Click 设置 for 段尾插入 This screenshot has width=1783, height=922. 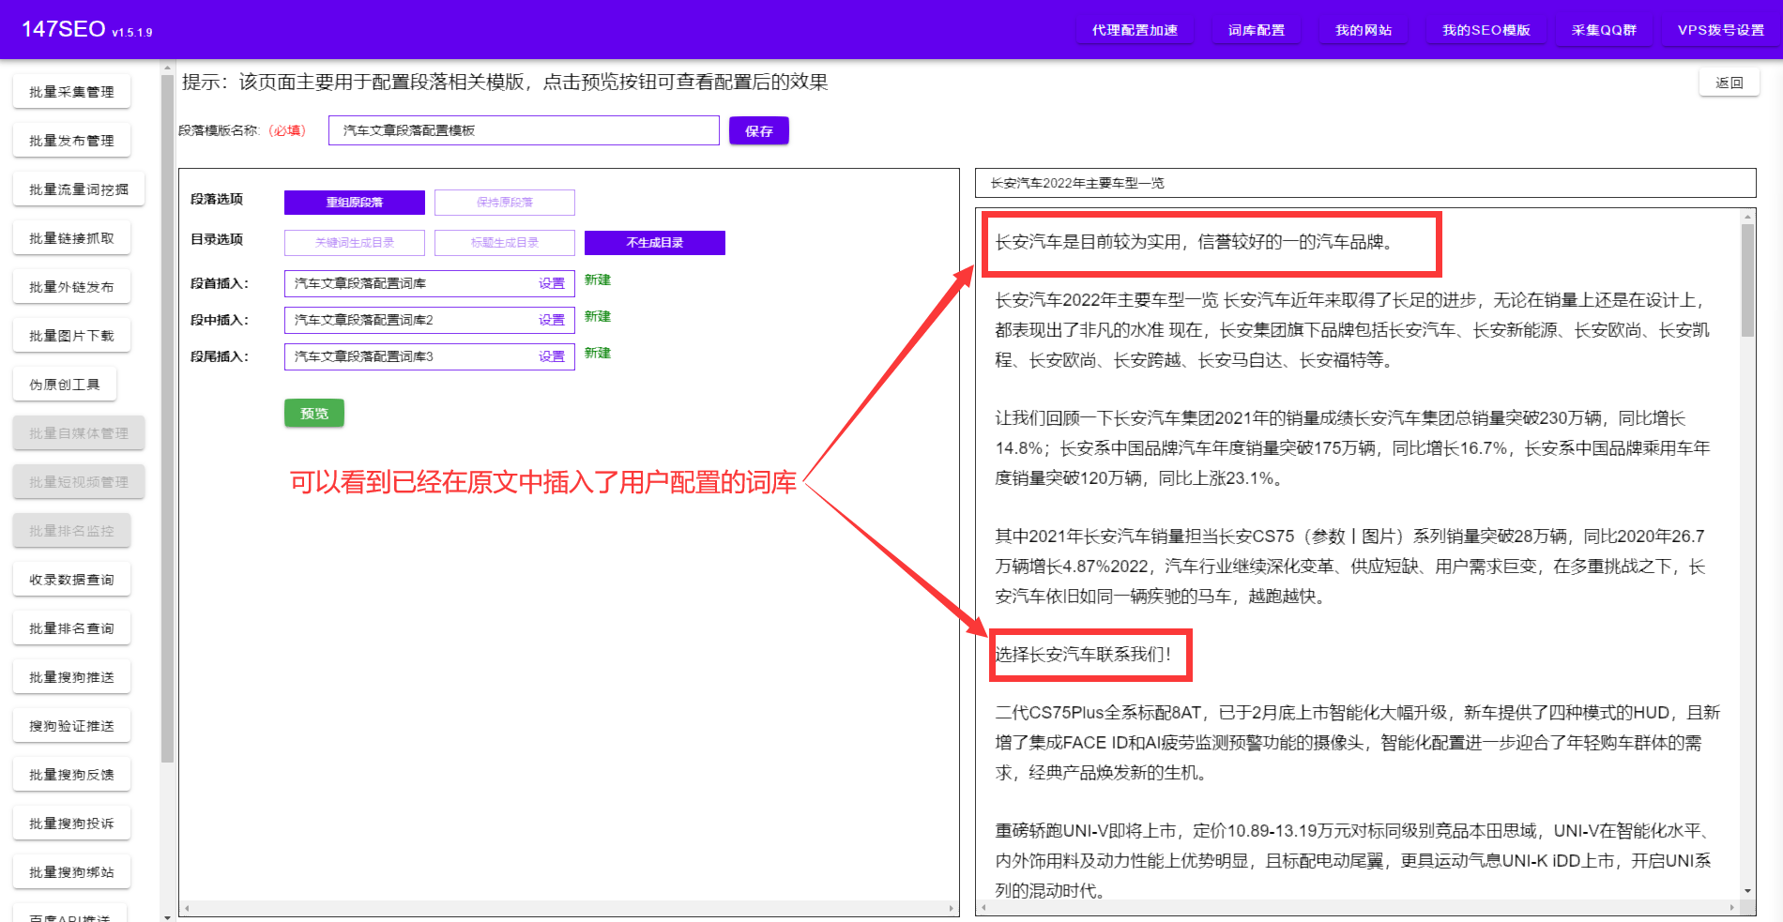(552, 356)
